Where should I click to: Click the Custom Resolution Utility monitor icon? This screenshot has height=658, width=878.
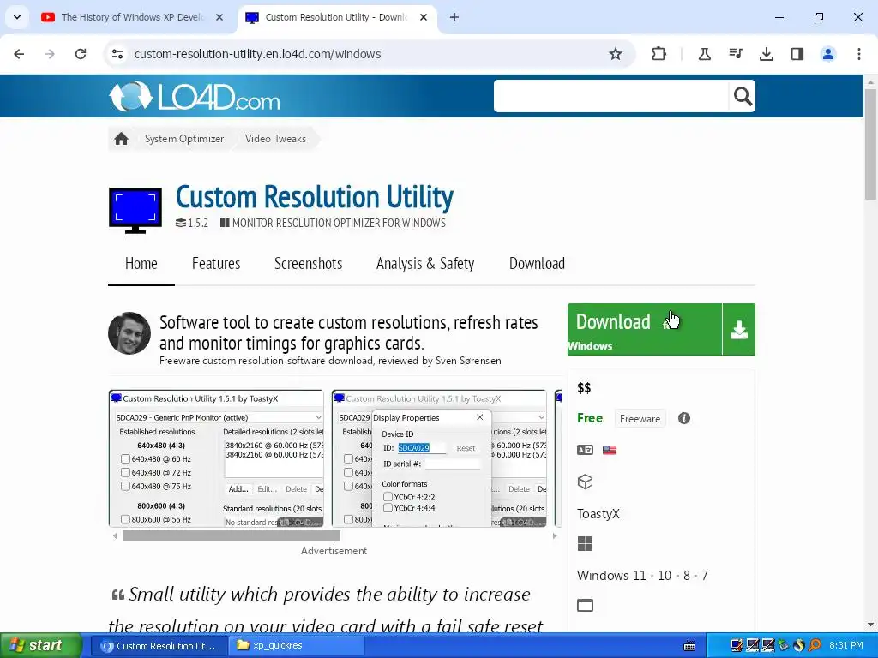pos(135,211)
